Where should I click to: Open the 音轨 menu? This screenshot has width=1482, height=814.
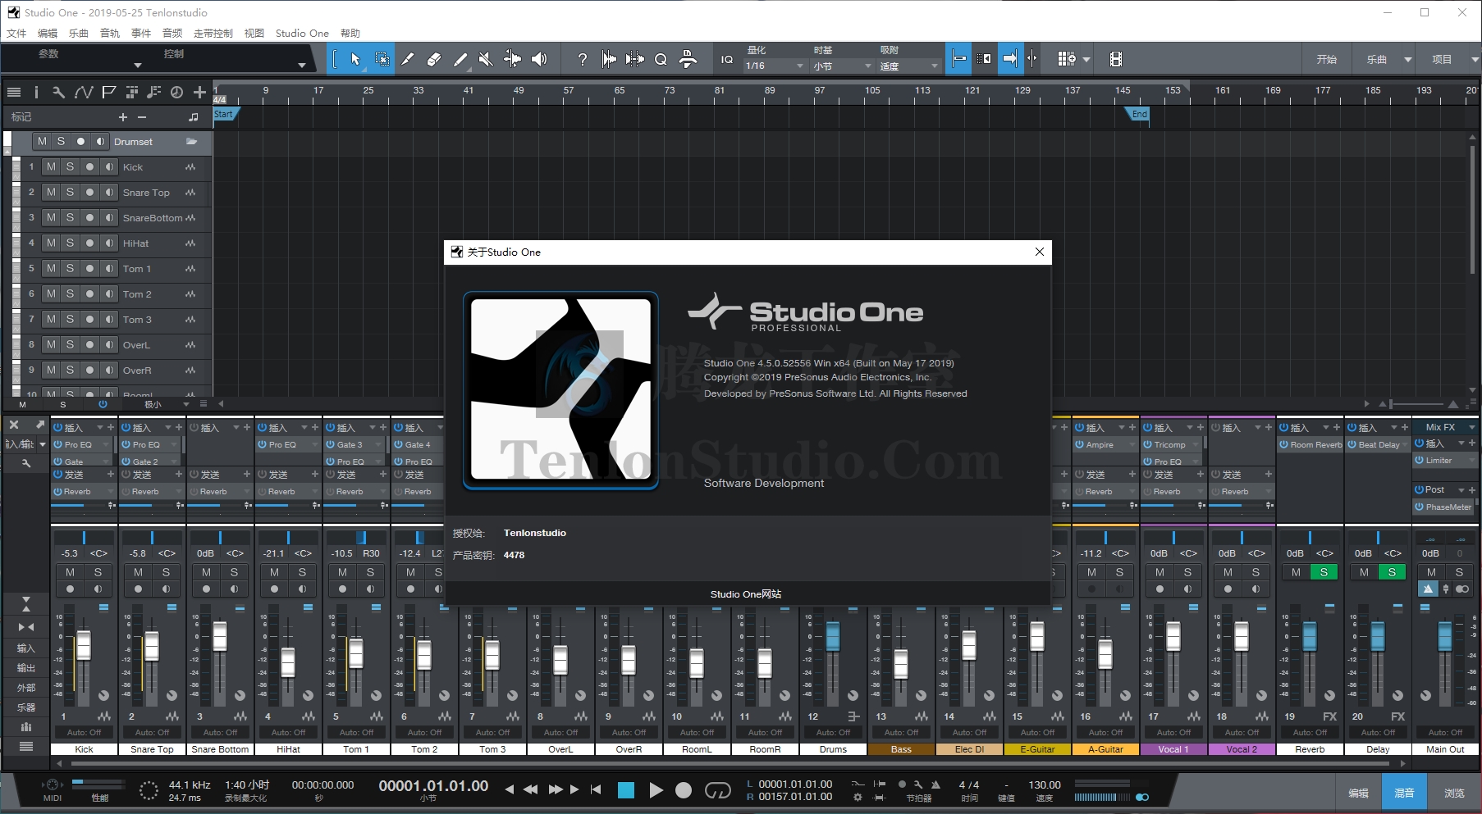point(110,34)
